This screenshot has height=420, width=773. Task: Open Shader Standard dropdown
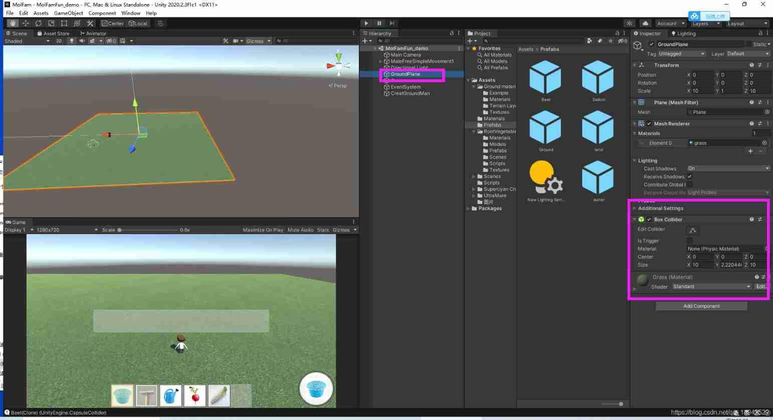[711, 287]
